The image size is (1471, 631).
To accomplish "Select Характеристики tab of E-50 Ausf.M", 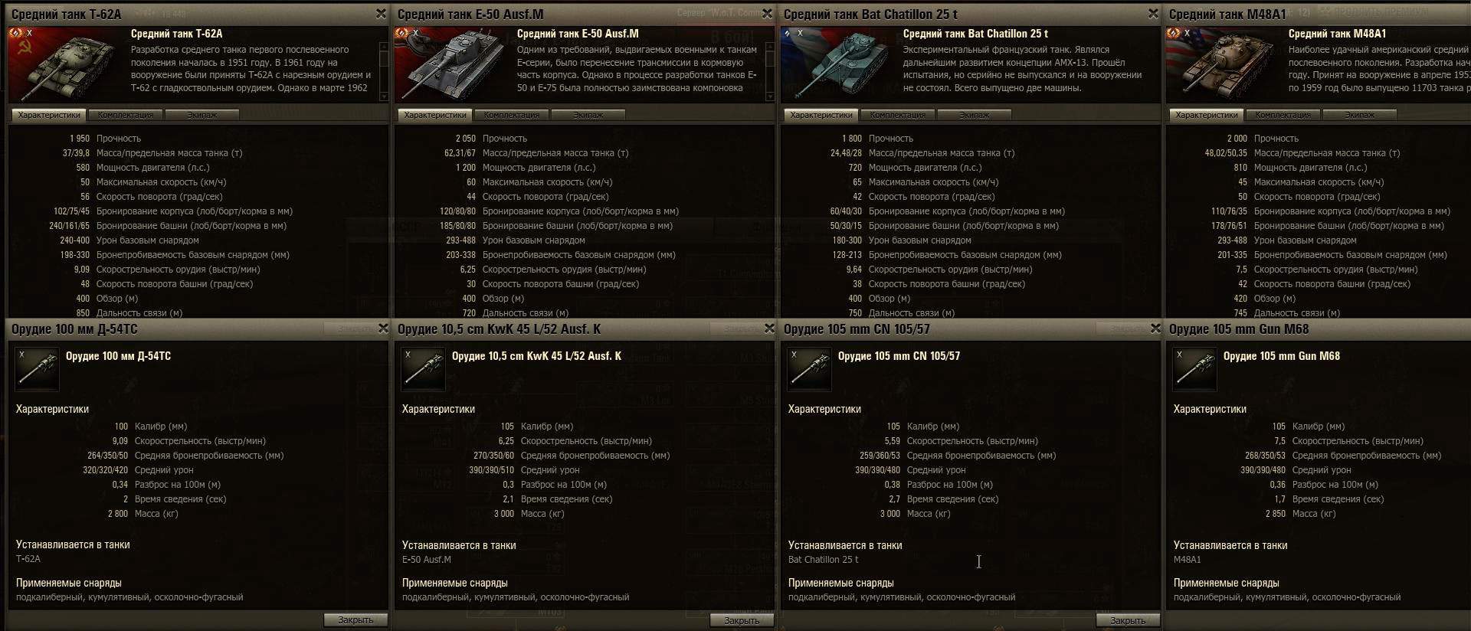I will coord(435,115).
